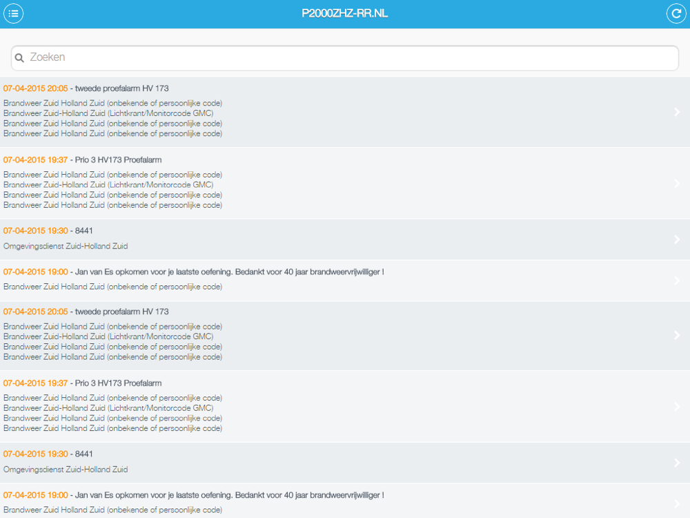This screenshot has width=690, height=518.
Task: Open chevron of topmost 19:30 8441 entry
Action: pos(677,239)
